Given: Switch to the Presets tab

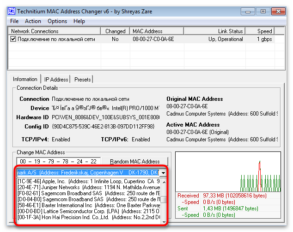Looking at the screenshot, I should click(82, 80).
